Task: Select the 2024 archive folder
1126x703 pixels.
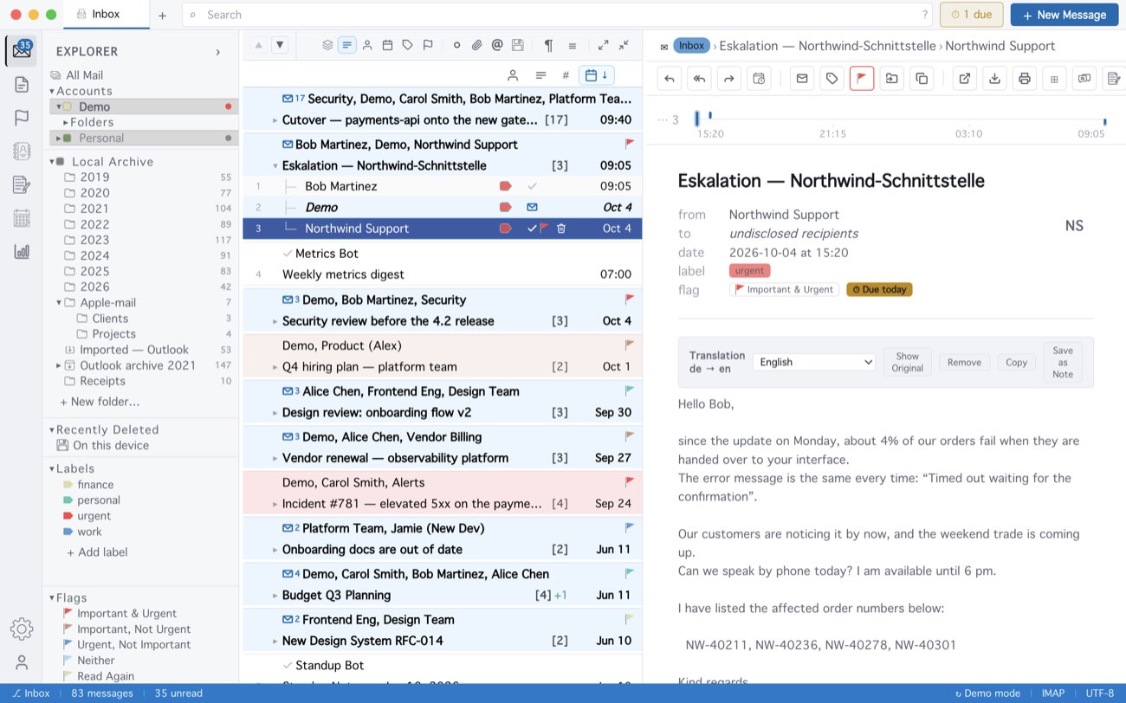Action: coord(95,255)
